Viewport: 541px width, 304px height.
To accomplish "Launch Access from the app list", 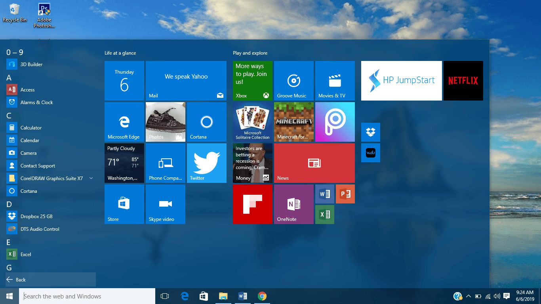I will pos(51,89).
